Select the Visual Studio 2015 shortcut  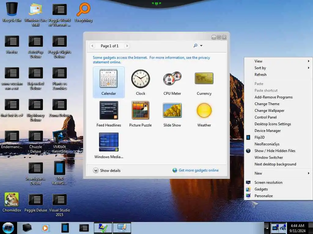click(60, 205)
